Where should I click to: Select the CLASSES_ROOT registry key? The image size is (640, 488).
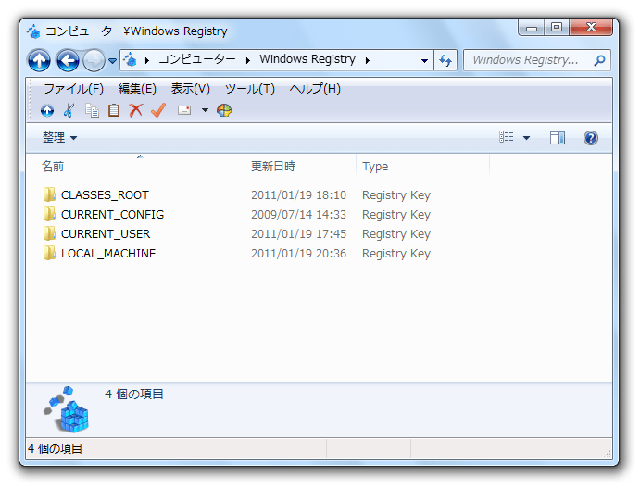coord(105,195)
